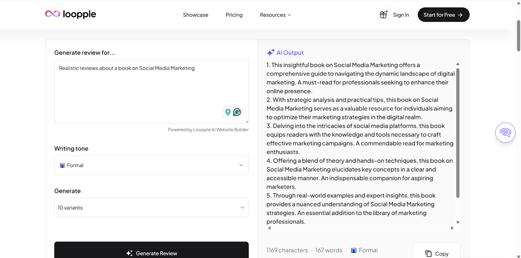
Task: Click the Formal icon under the AI output
Action: tap(354, 250)
